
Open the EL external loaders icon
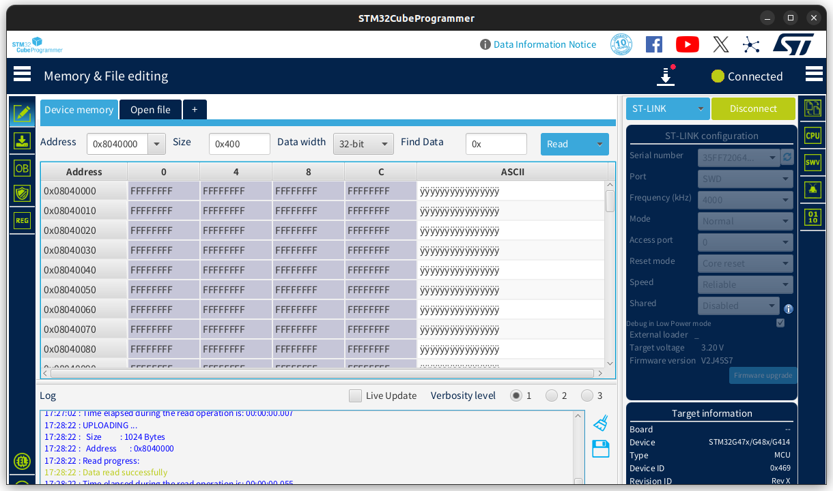coord(22,462)
